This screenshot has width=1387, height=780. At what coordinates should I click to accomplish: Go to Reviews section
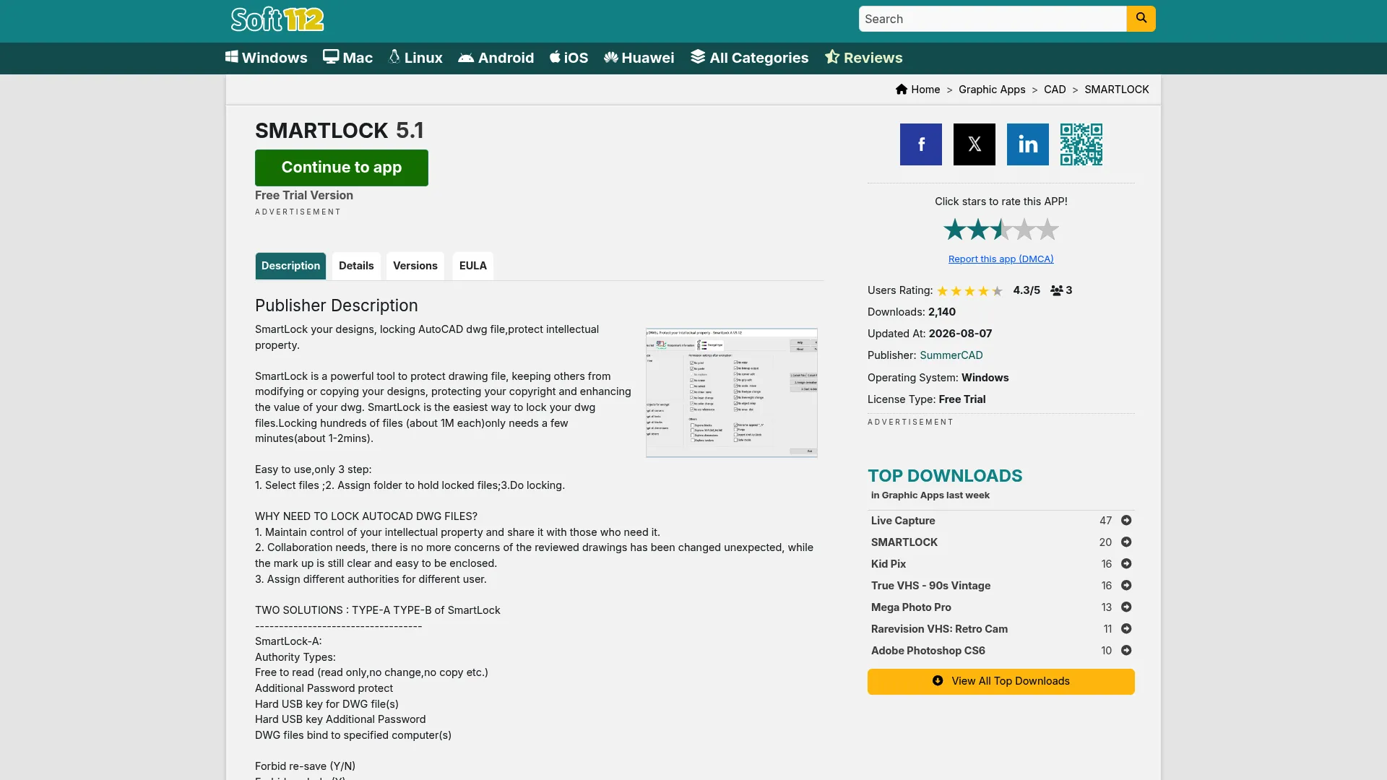pyautogui.click(x=863, y=58)
